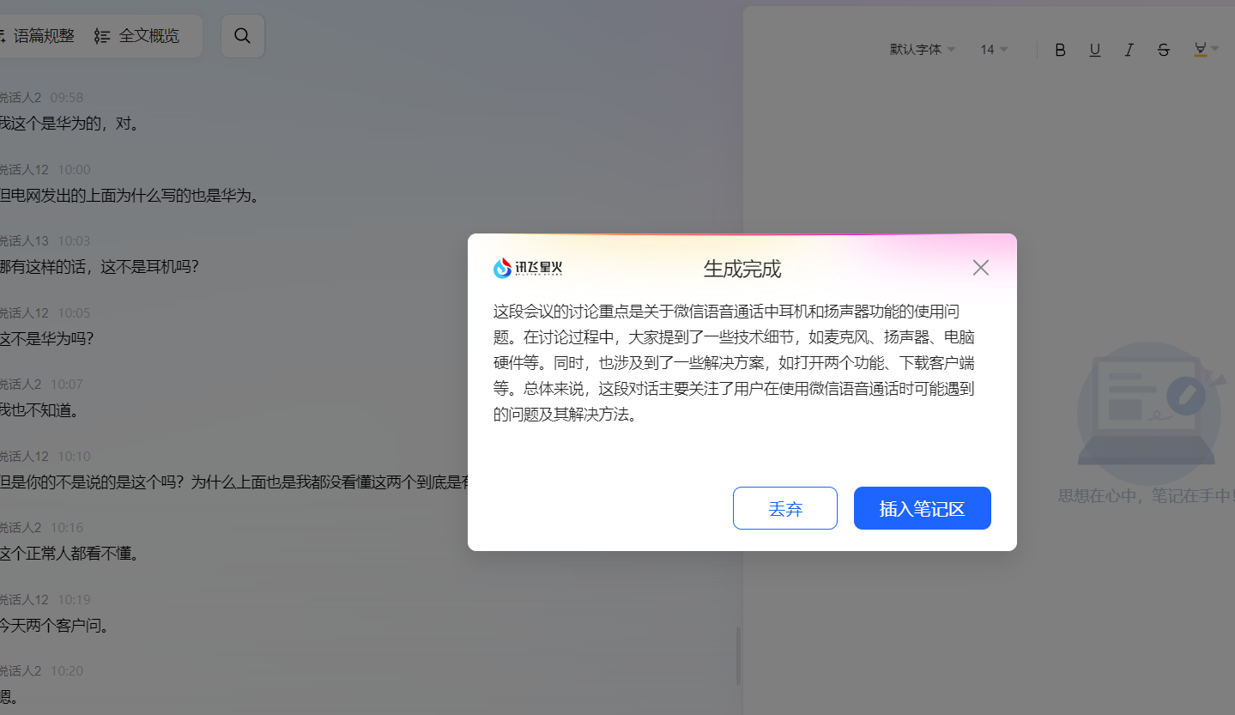Viewport: 1235px width, 715px height.
Task: Toggle underline formatting
Action: (1095, 50)
